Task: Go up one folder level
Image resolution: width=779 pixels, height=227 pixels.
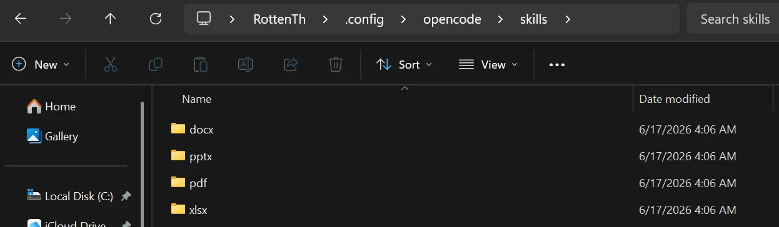Action: (111, 19)
